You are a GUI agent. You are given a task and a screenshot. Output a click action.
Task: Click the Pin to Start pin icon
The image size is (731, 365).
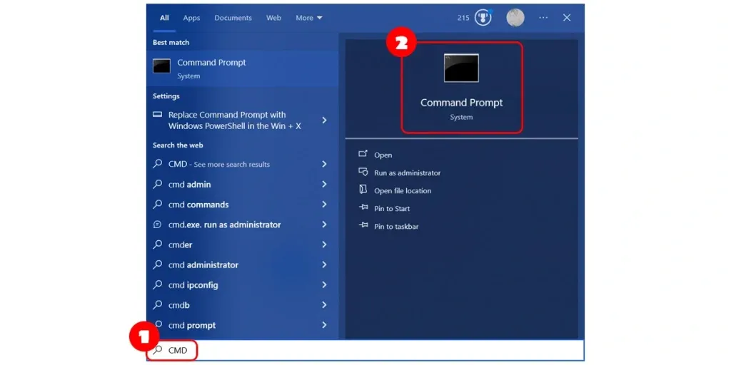pyautogui.click(x=363, y=207)
